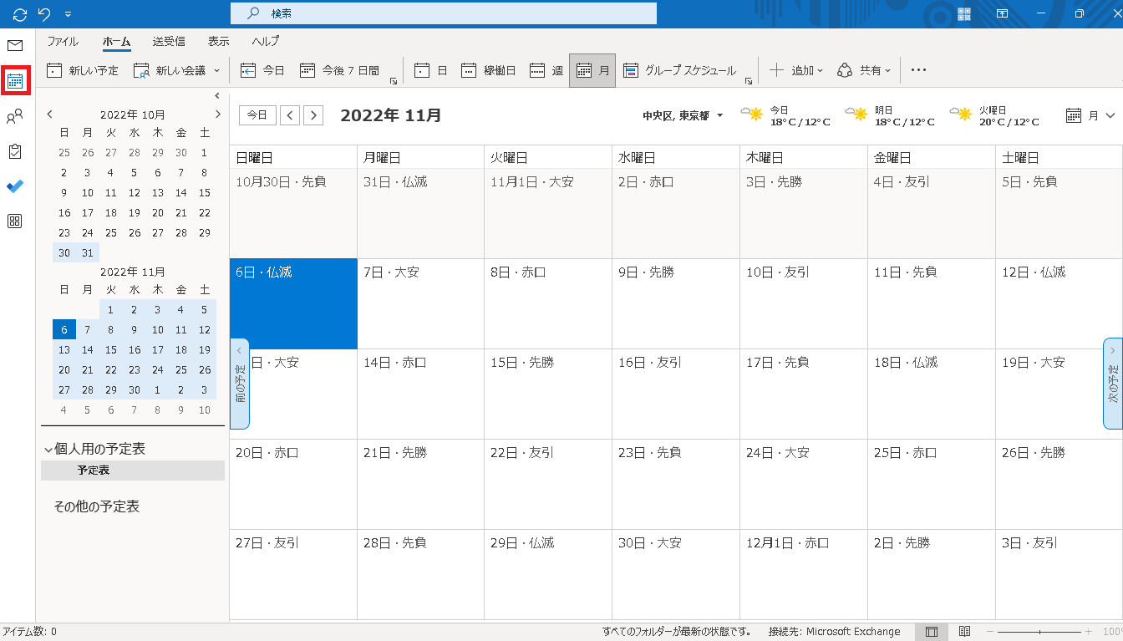Viewport: 1123px width, 641px height.
Task: Collapse the 個人用の予定表 group
Action: pos(48,450)
